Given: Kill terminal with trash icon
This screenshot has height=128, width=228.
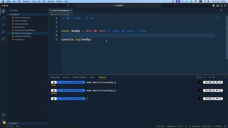Looking at the screenshot, I should point(213,77).
